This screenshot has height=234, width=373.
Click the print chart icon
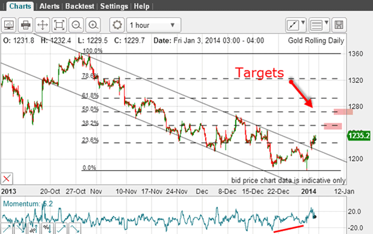(25, 25)
